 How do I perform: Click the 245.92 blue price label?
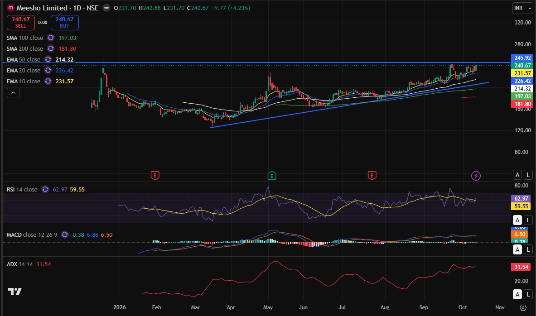[522, 58]
